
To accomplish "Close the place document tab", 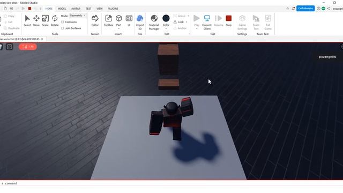I will click(42, 39).
